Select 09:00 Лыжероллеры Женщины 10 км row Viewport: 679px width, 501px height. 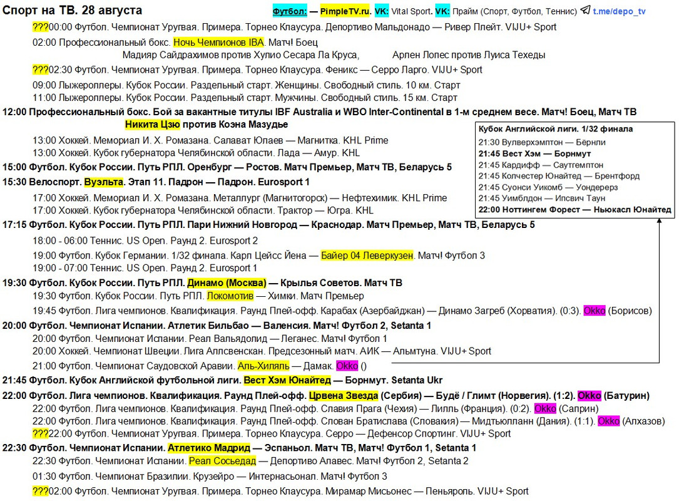tap(246, 85)
